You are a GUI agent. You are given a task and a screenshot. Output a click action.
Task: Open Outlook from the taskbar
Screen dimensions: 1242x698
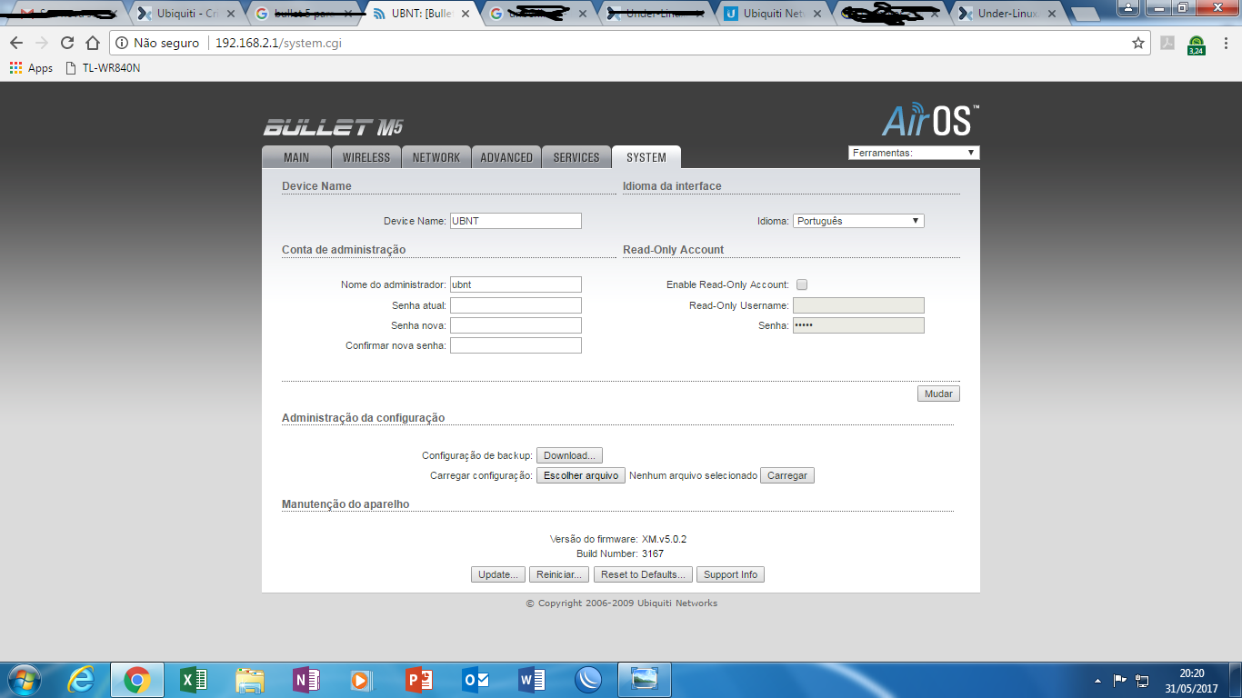476,679
